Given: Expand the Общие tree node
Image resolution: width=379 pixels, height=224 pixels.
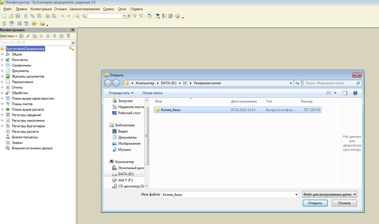Looking at the screenshot, I should click(2, 54).
